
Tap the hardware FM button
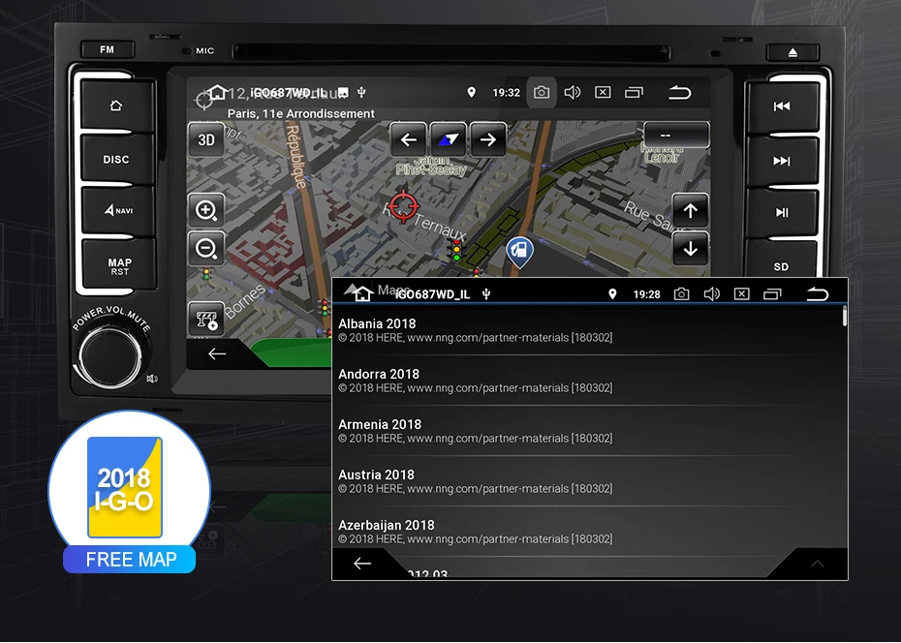pyautogui.click(x=108, y=49)
